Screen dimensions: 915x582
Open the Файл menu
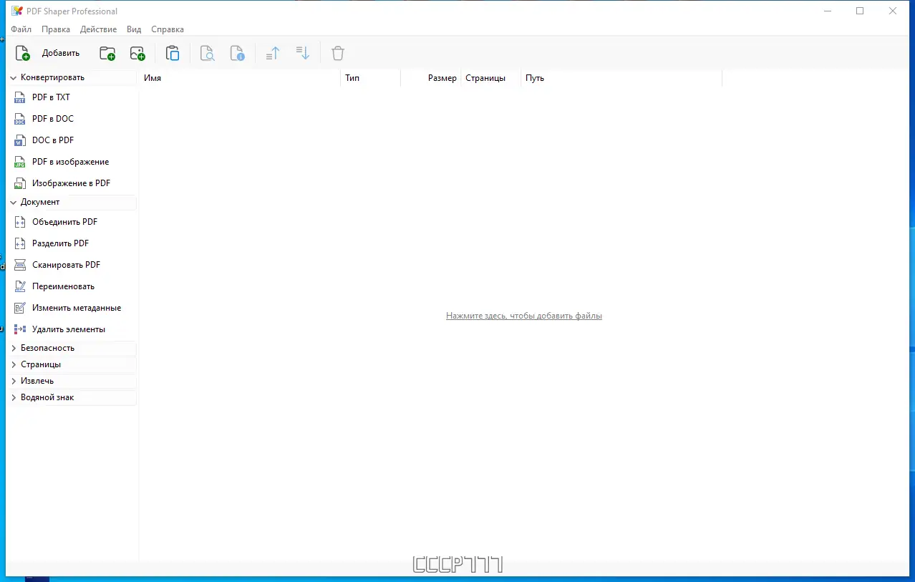tap(20, 29)
